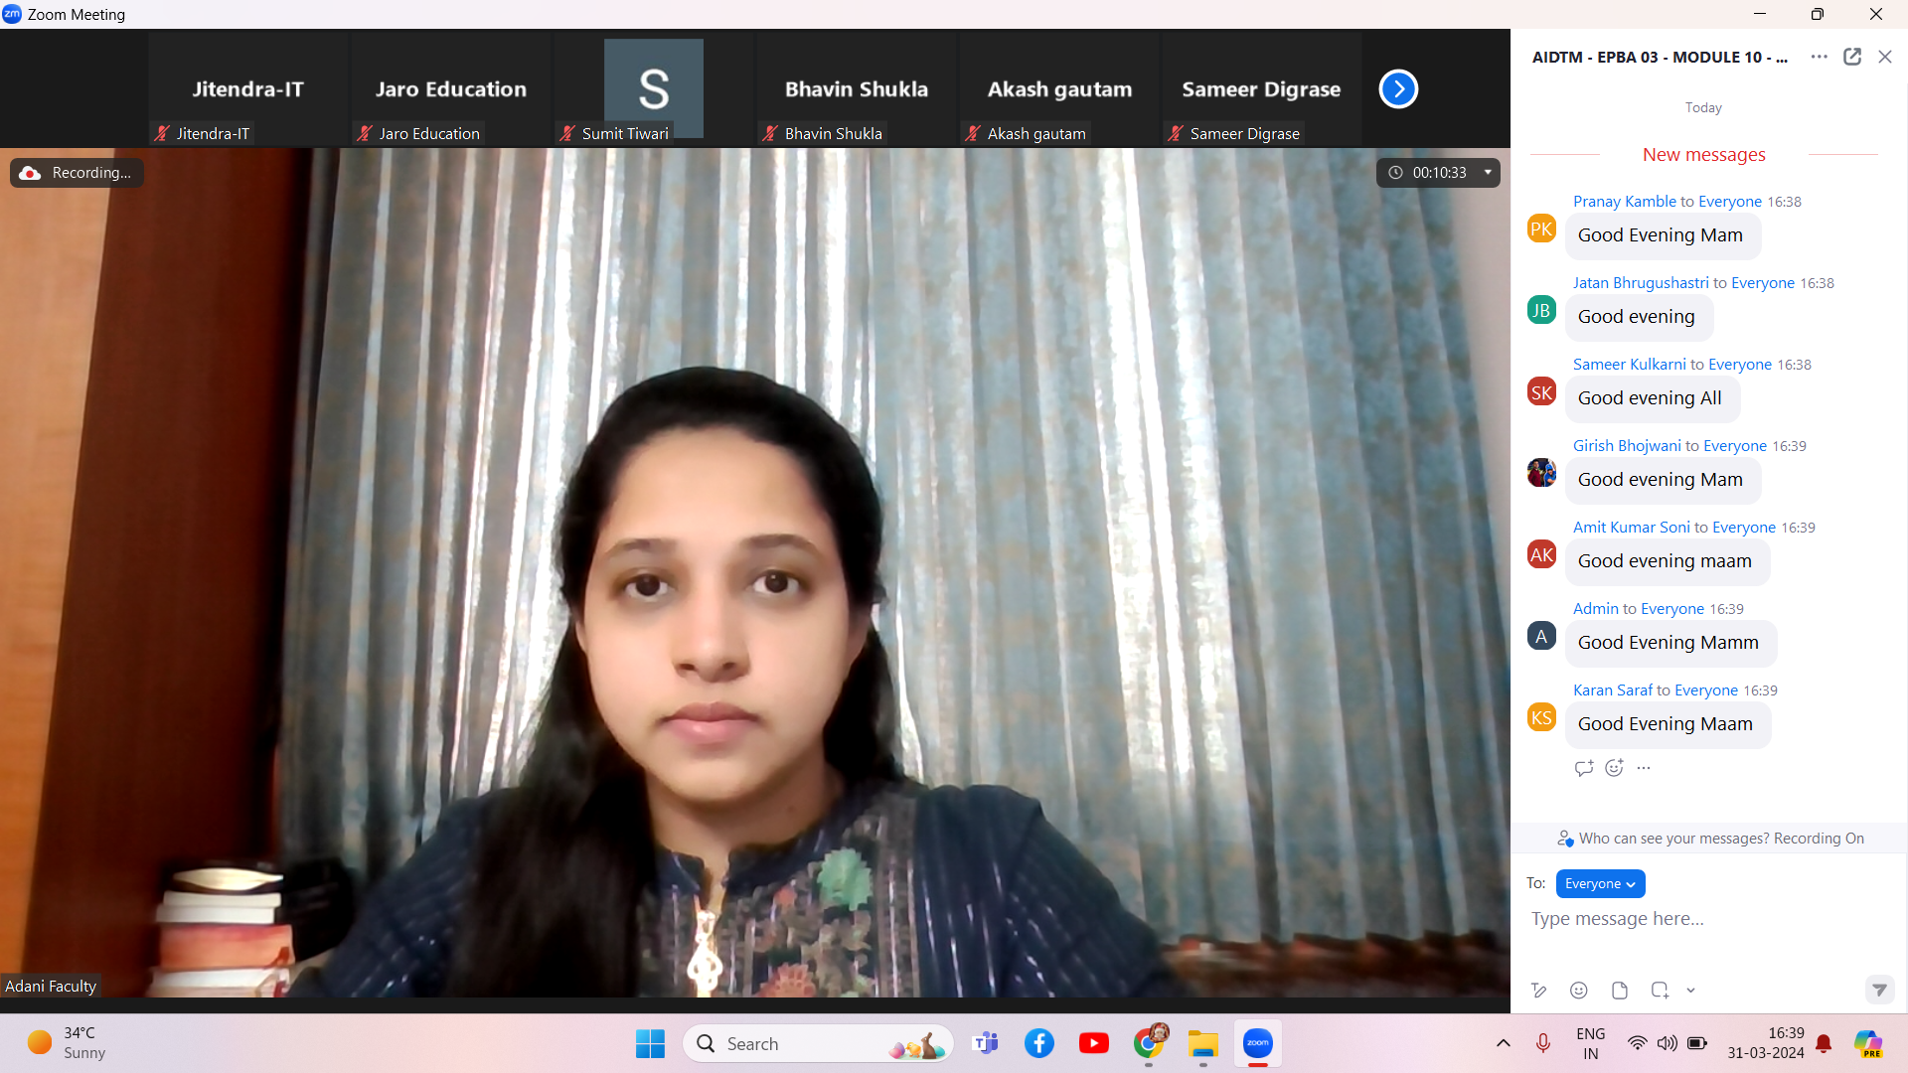The height and width of the screenshot is (1073, 1908).
Task: Open the emoji picker in chat
Action: pos(1578,990)
